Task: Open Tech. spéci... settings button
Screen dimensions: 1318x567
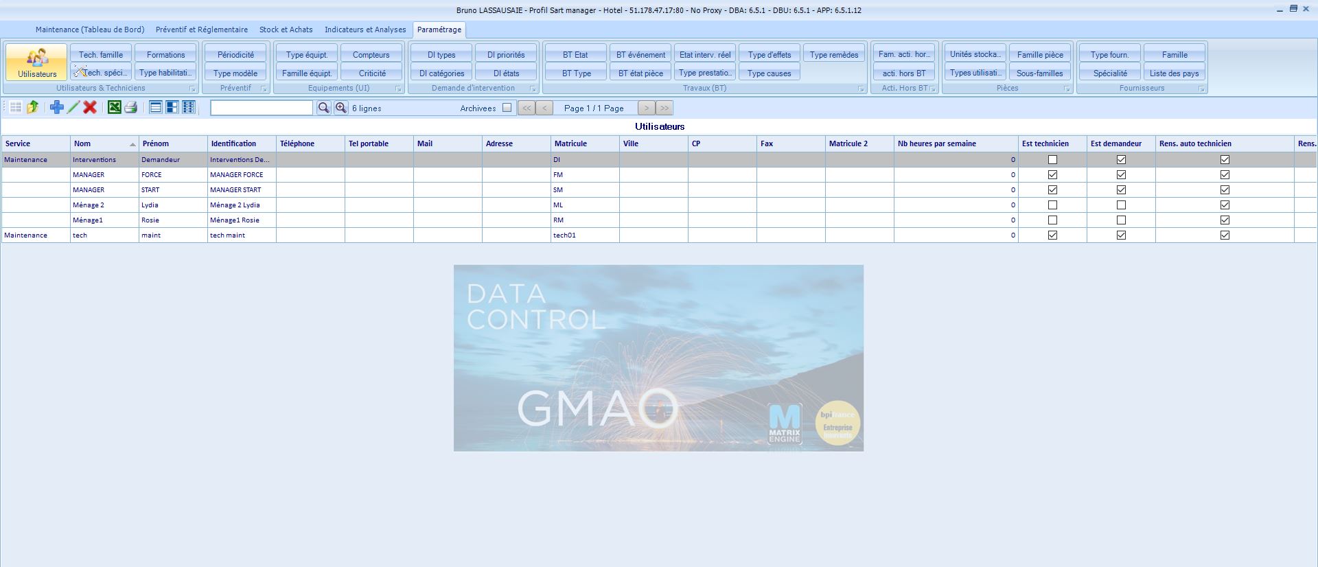Action: pyautogui.click(x=101, y=73)
